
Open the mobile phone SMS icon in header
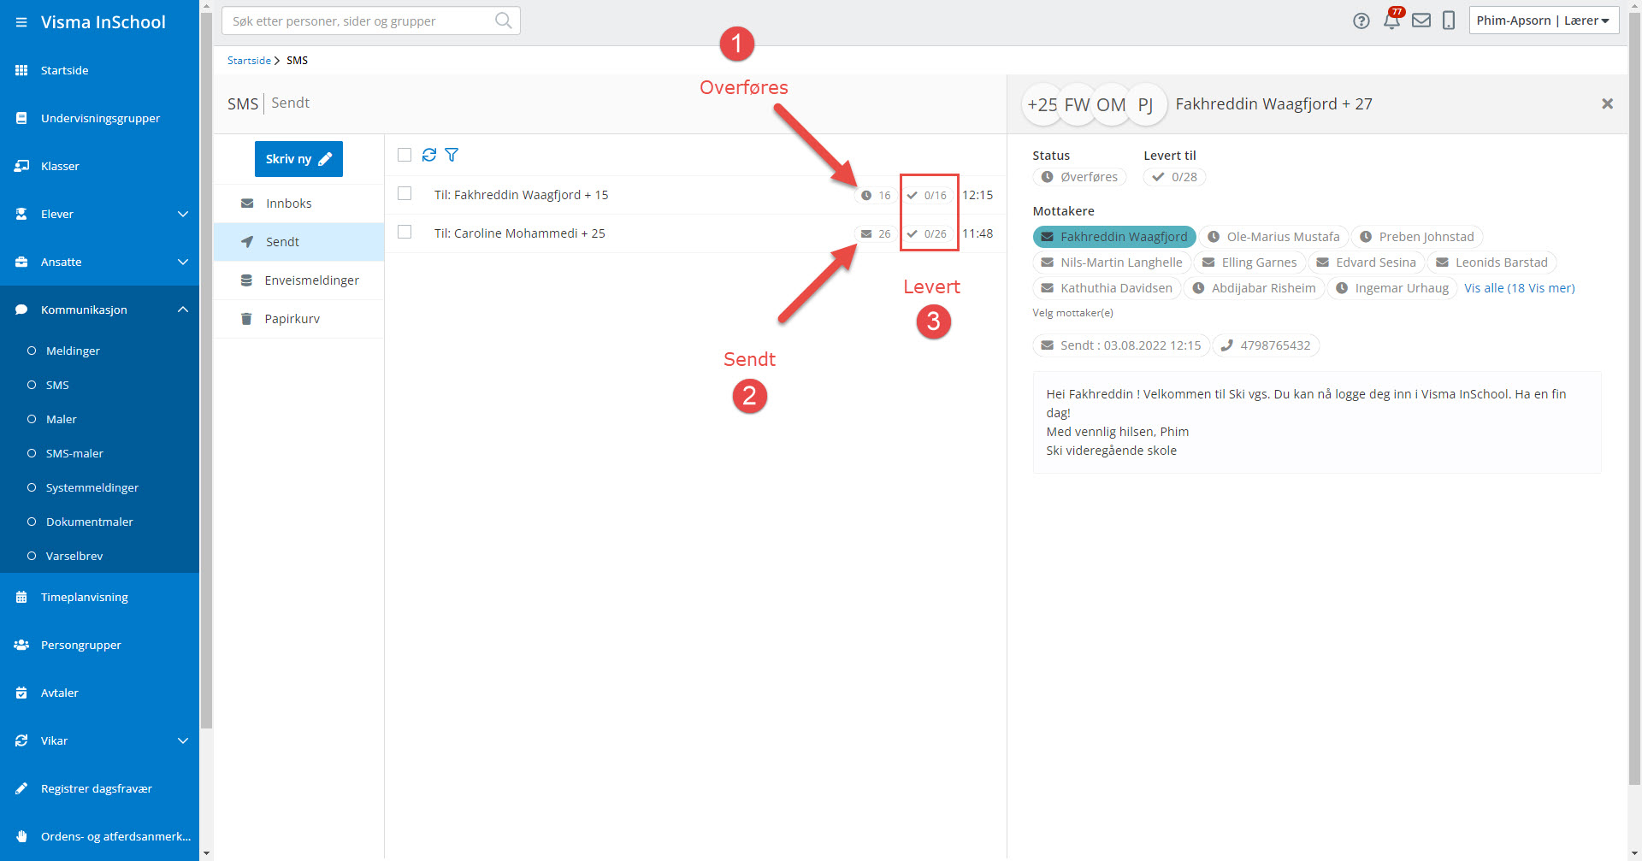pyautogui.click(x=1449, y=21)
